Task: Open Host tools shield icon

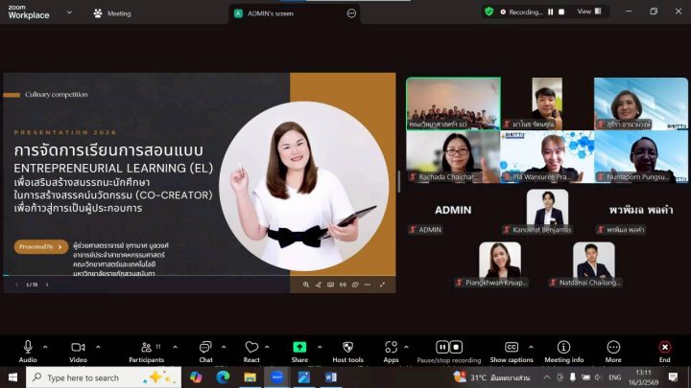Action: click(347, 347)
